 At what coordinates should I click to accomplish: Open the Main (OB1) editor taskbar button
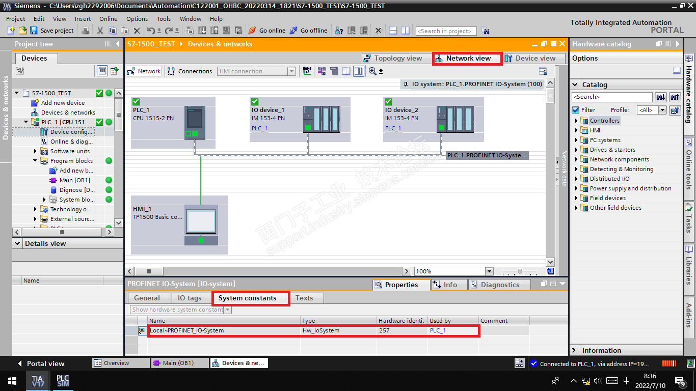coord(179,363)
